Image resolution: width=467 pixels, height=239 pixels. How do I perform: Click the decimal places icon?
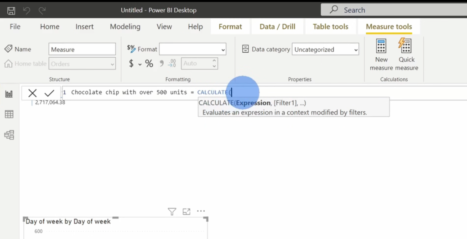pyautogui.click(x=172, y=63)
